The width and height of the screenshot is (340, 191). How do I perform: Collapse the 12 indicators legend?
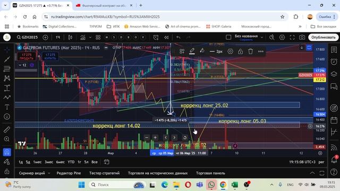pyautogui.click(x=22, y=65)
